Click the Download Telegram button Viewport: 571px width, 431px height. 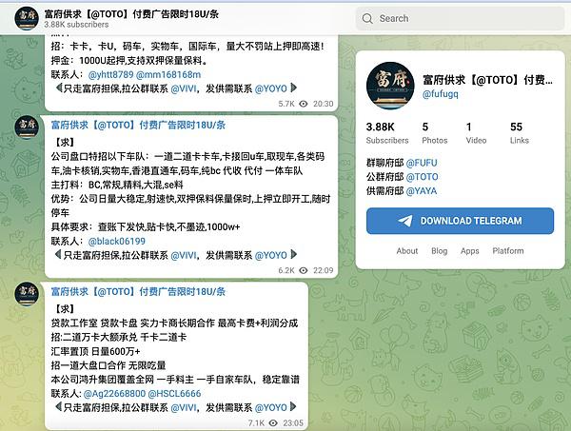pos(460,221)
